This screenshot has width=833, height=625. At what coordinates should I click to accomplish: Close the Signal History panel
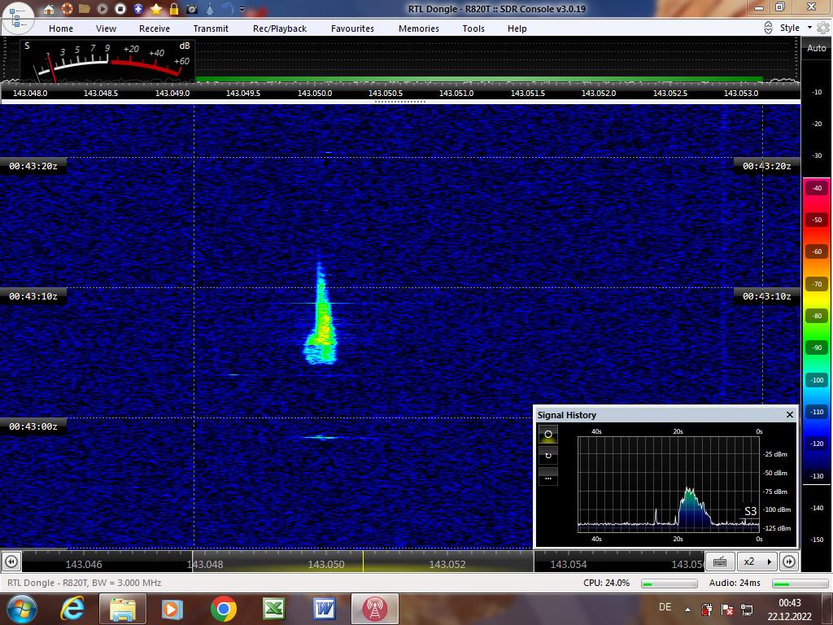pos(790,414)
